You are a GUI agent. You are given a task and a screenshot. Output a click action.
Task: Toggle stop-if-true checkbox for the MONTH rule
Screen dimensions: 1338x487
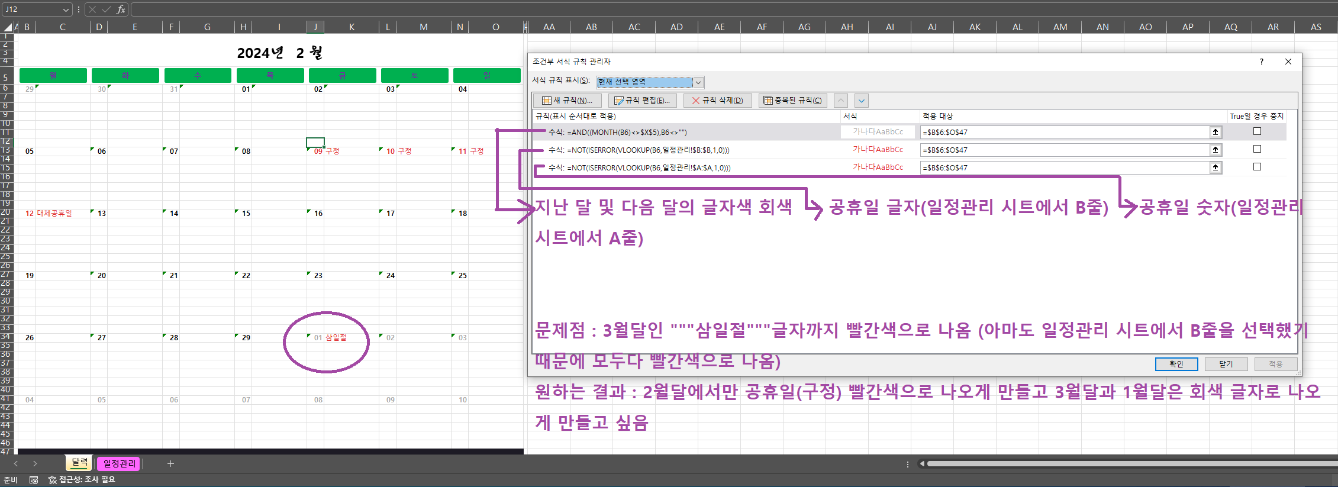1257,131
